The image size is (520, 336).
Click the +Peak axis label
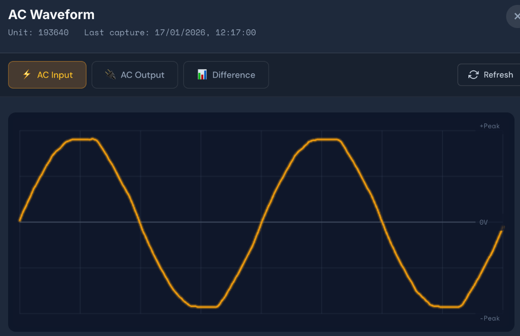[x=490, y=126]
